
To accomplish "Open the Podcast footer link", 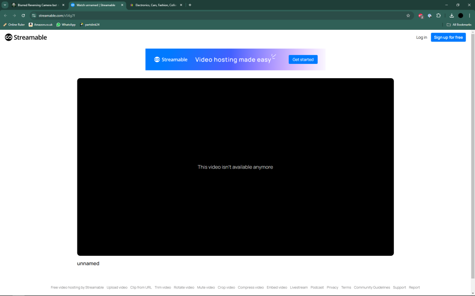I will pyautogui.click(x=317, y=287).
